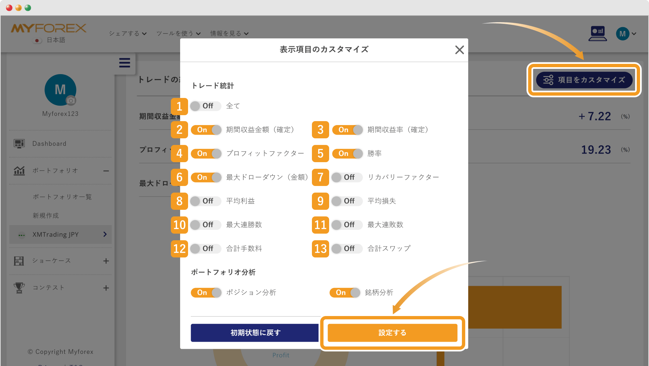
Task: Toggle the 勝率 switch
Action: (x=347, y=154)
